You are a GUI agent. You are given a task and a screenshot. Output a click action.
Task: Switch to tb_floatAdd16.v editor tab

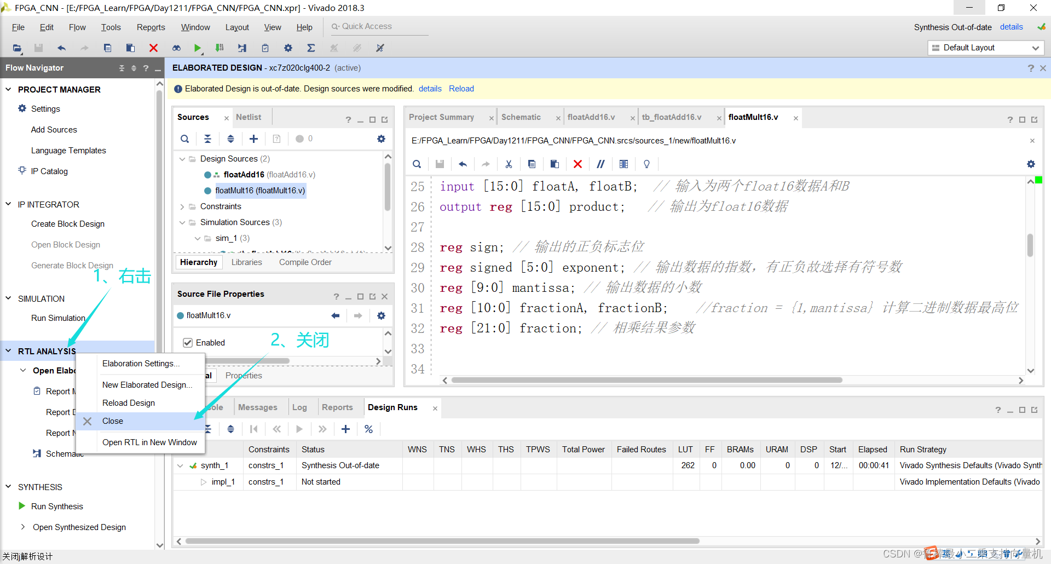point(672,117)
